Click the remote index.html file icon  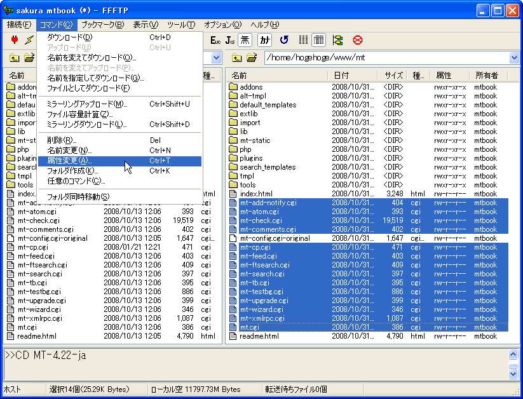coord(233,194)
